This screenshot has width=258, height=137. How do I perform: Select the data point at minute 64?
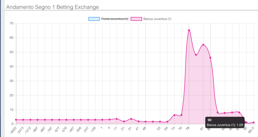point(167,122)
